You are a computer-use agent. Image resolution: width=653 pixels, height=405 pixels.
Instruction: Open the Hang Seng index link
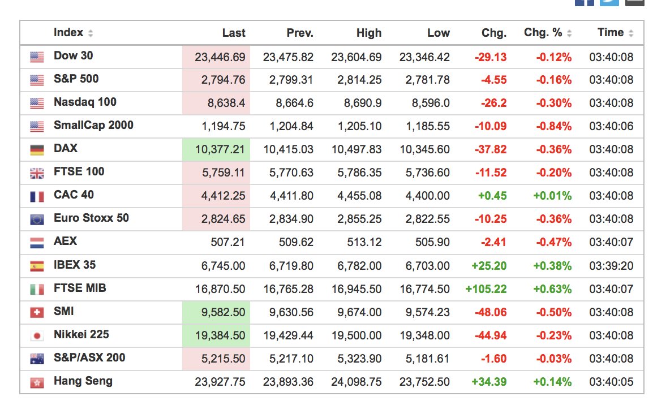[83, 381]
